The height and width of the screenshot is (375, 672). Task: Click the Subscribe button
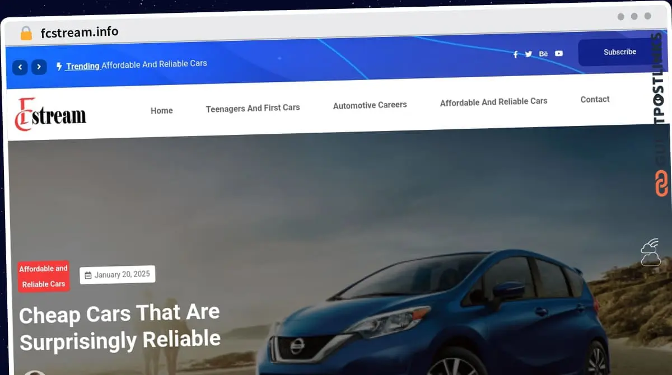619,52
